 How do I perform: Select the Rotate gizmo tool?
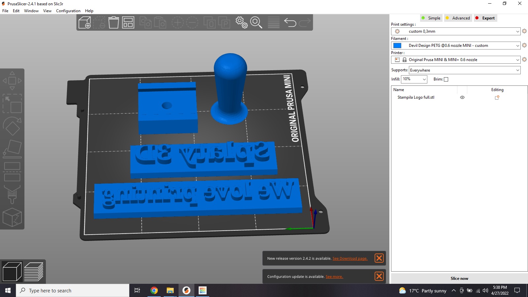12,126
